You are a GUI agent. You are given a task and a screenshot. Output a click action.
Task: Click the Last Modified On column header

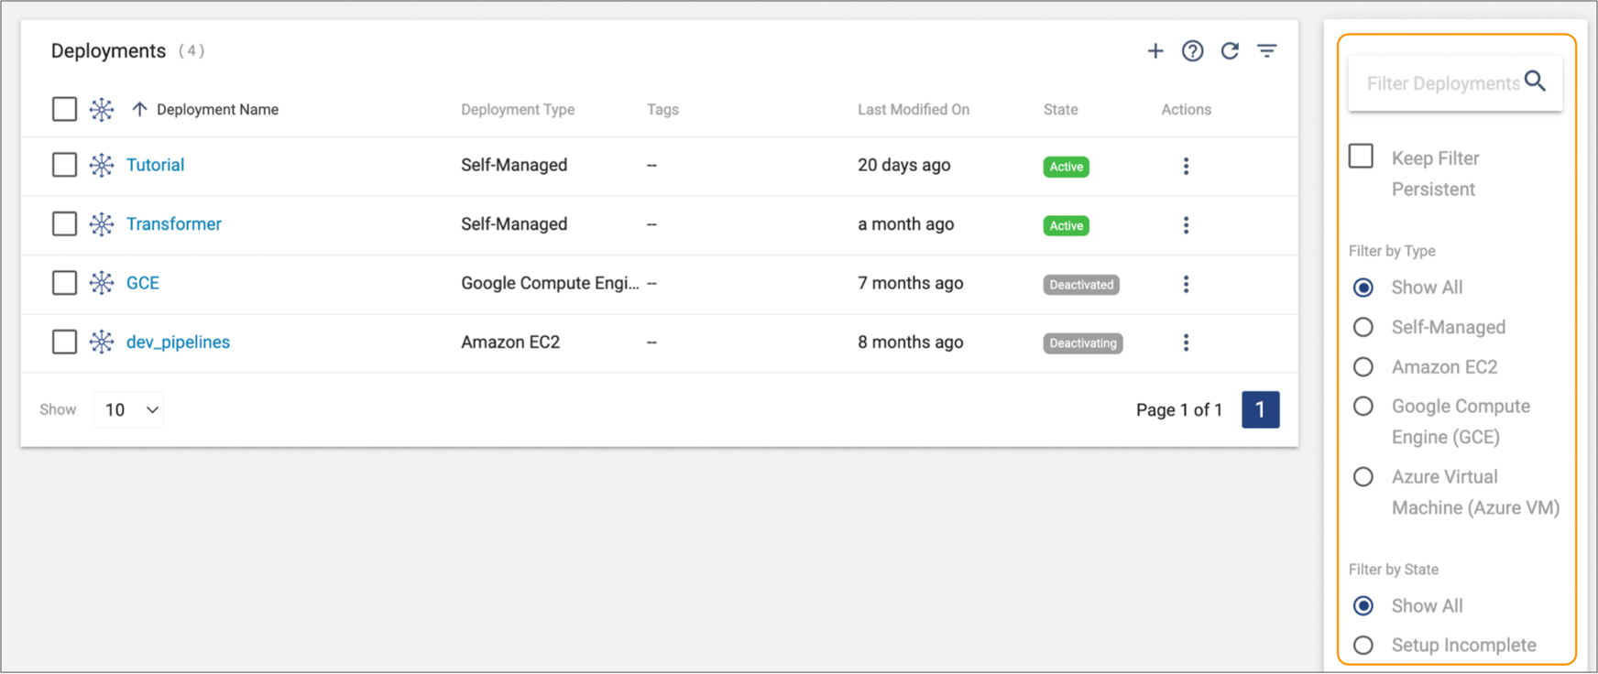pos(913,110)
